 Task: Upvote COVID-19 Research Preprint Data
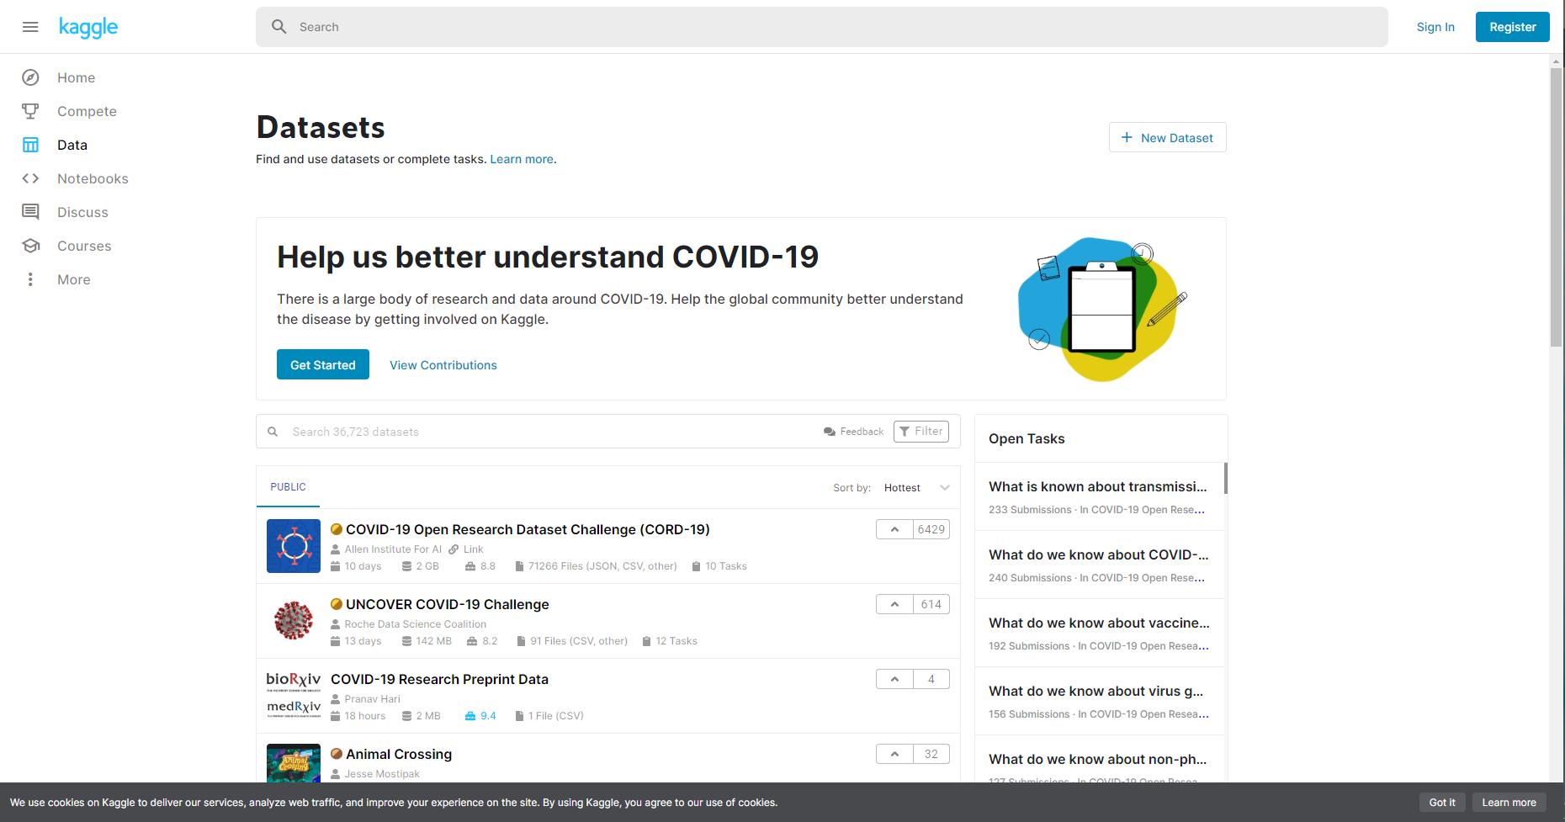(x=894, y=679)
